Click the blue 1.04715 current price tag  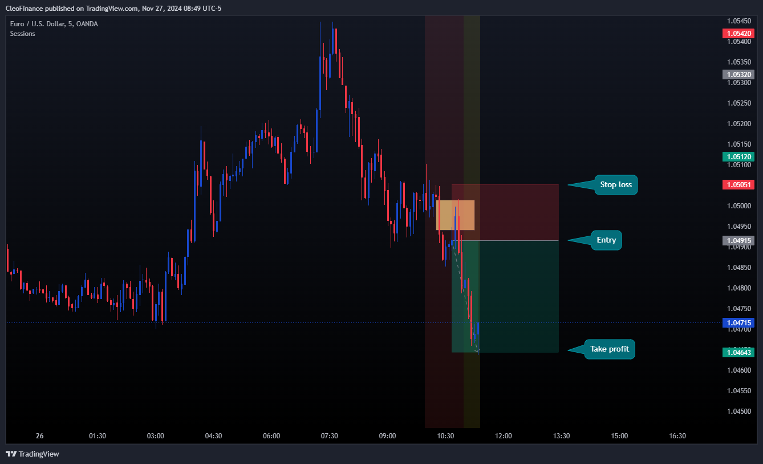point(738,322)
